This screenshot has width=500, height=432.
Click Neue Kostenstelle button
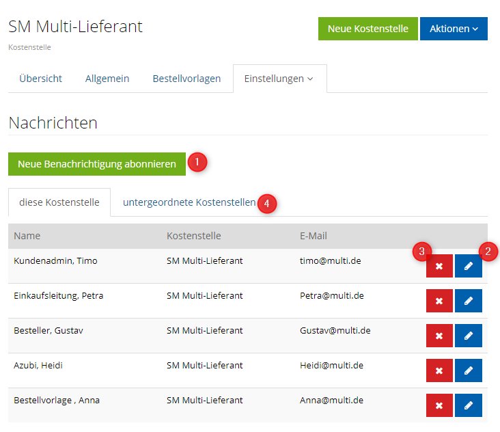367,29
